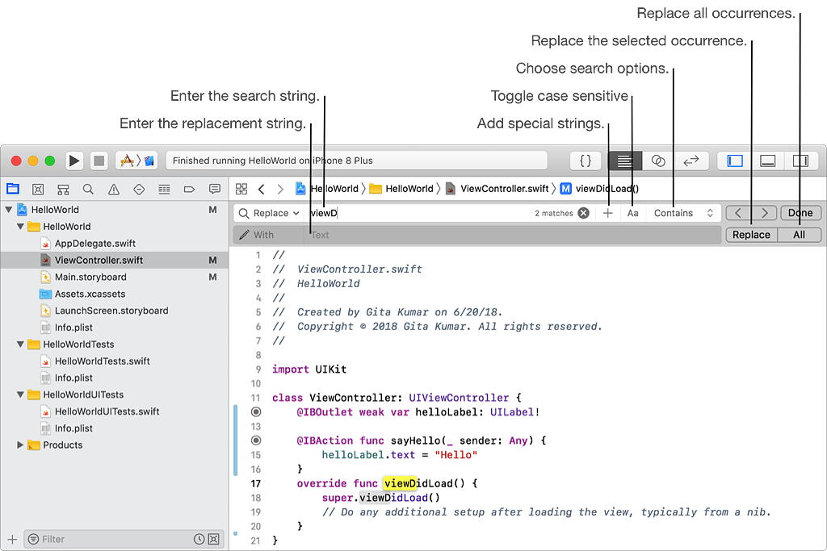Filter navigator by source control status
The width and height of the screenshot is (827, 551).
coord(213,540)
